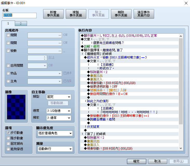Open the 物品 selection dropdown
The image size is (190, 166).
pyautogui.click(x=45, y=73)
